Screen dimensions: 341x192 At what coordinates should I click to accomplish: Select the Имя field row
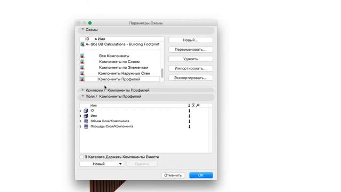144,116
